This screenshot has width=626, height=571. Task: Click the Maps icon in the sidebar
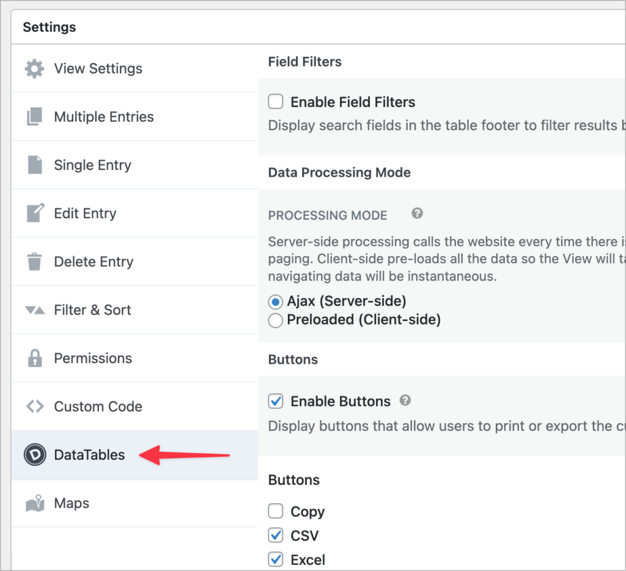coord(34,503)
